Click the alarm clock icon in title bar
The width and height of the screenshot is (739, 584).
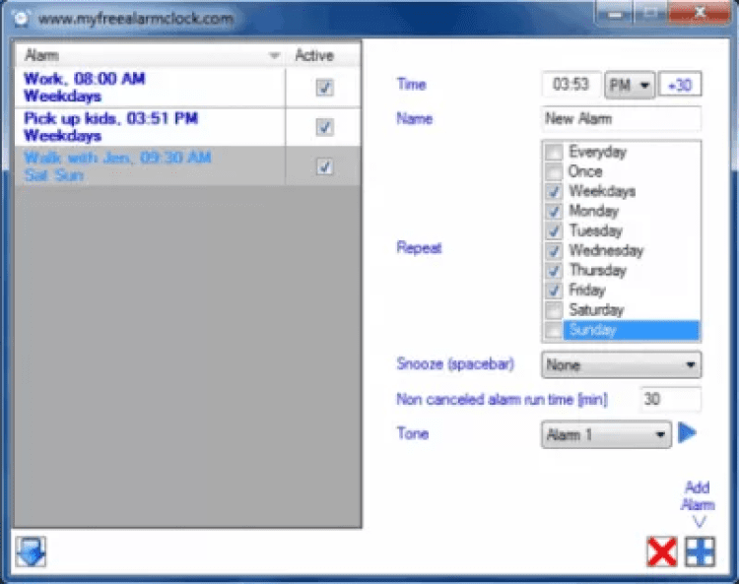22,19
